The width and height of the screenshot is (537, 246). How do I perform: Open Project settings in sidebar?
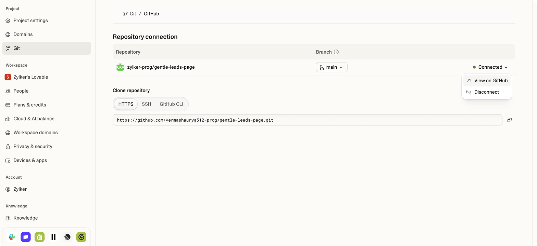coord(47,20)
